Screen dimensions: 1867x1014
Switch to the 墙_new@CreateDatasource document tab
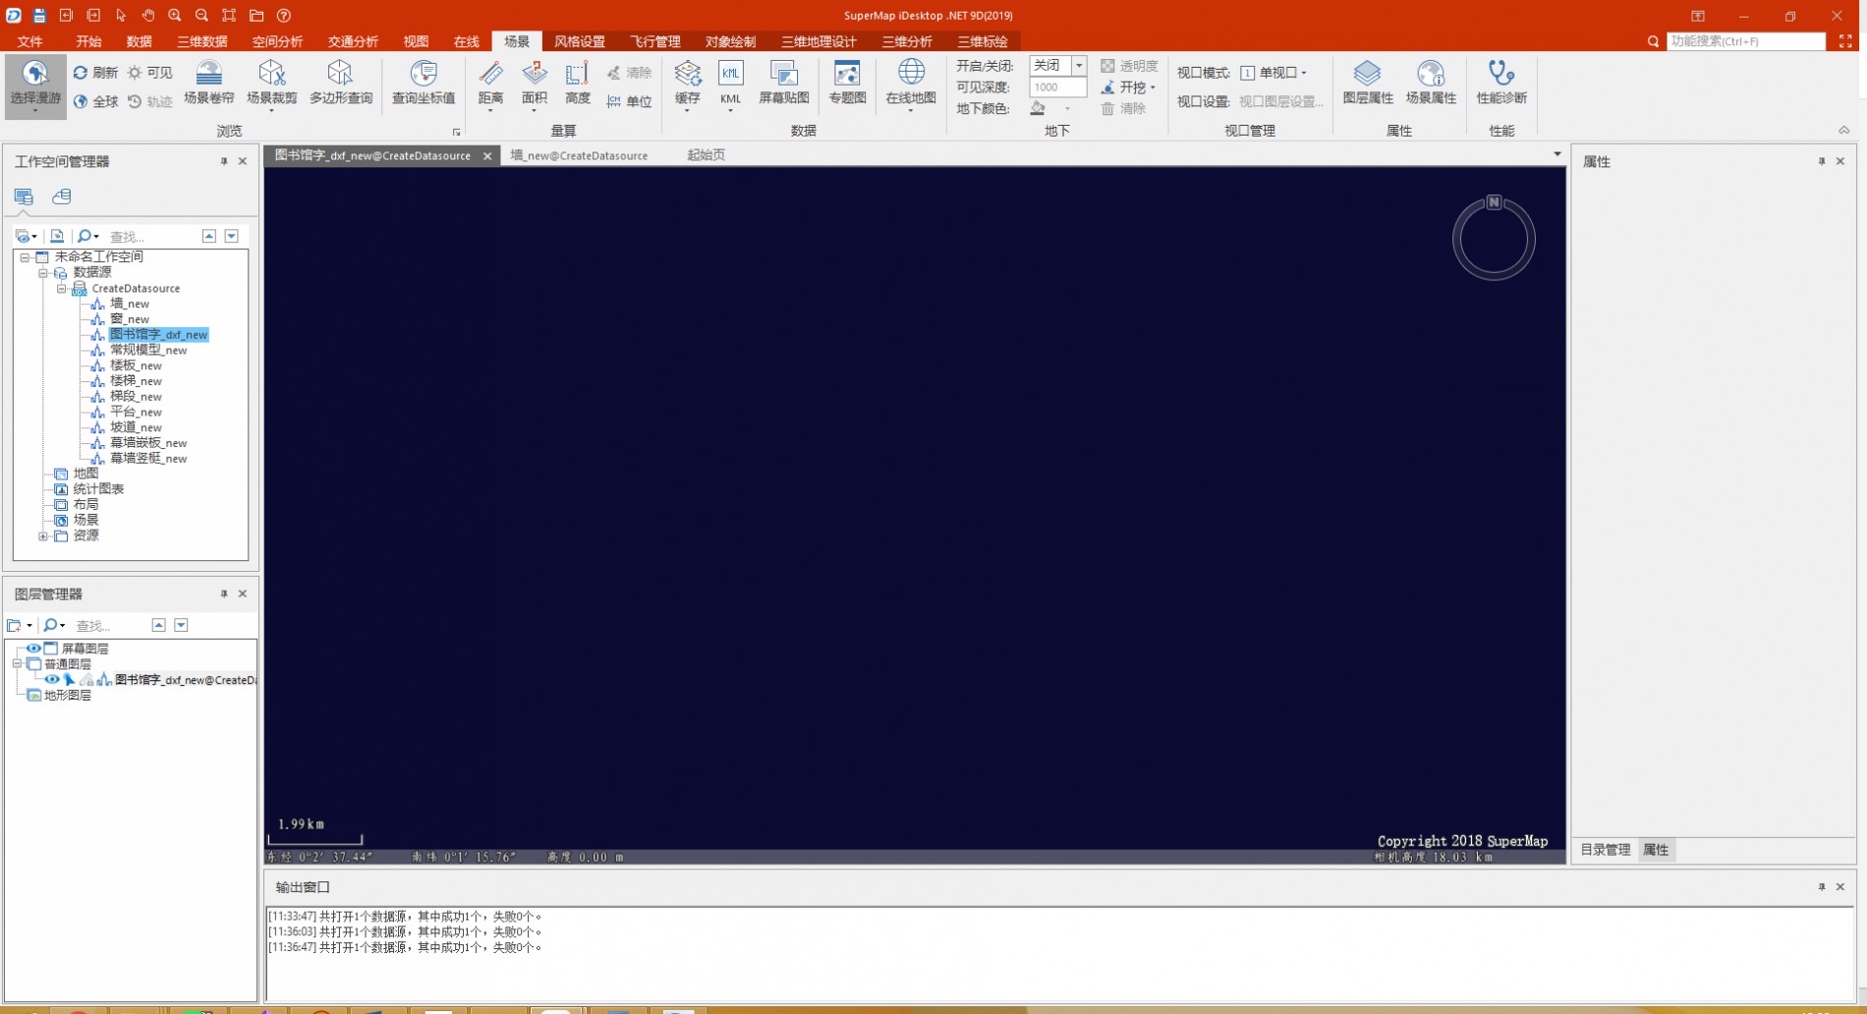[579, 155]
